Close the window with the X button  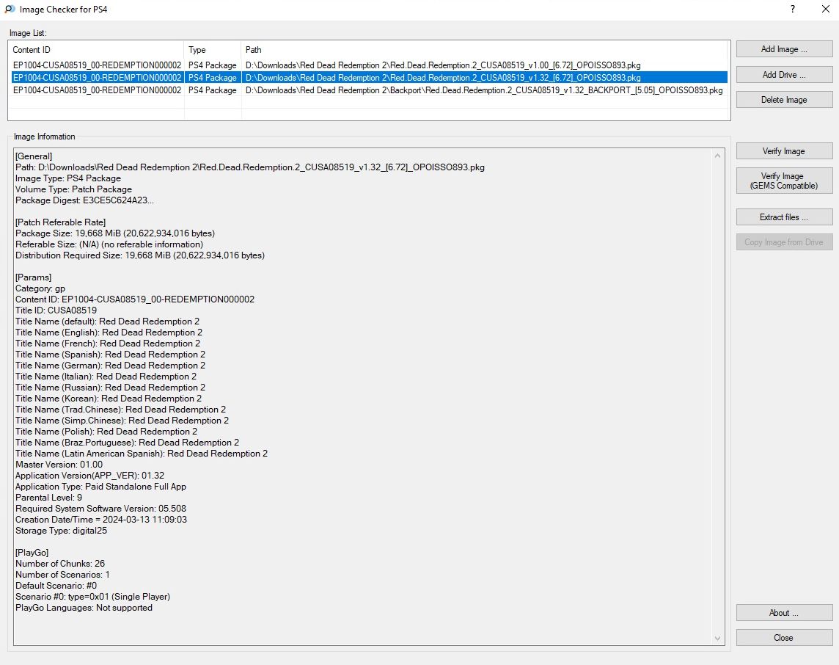(825, 9)
